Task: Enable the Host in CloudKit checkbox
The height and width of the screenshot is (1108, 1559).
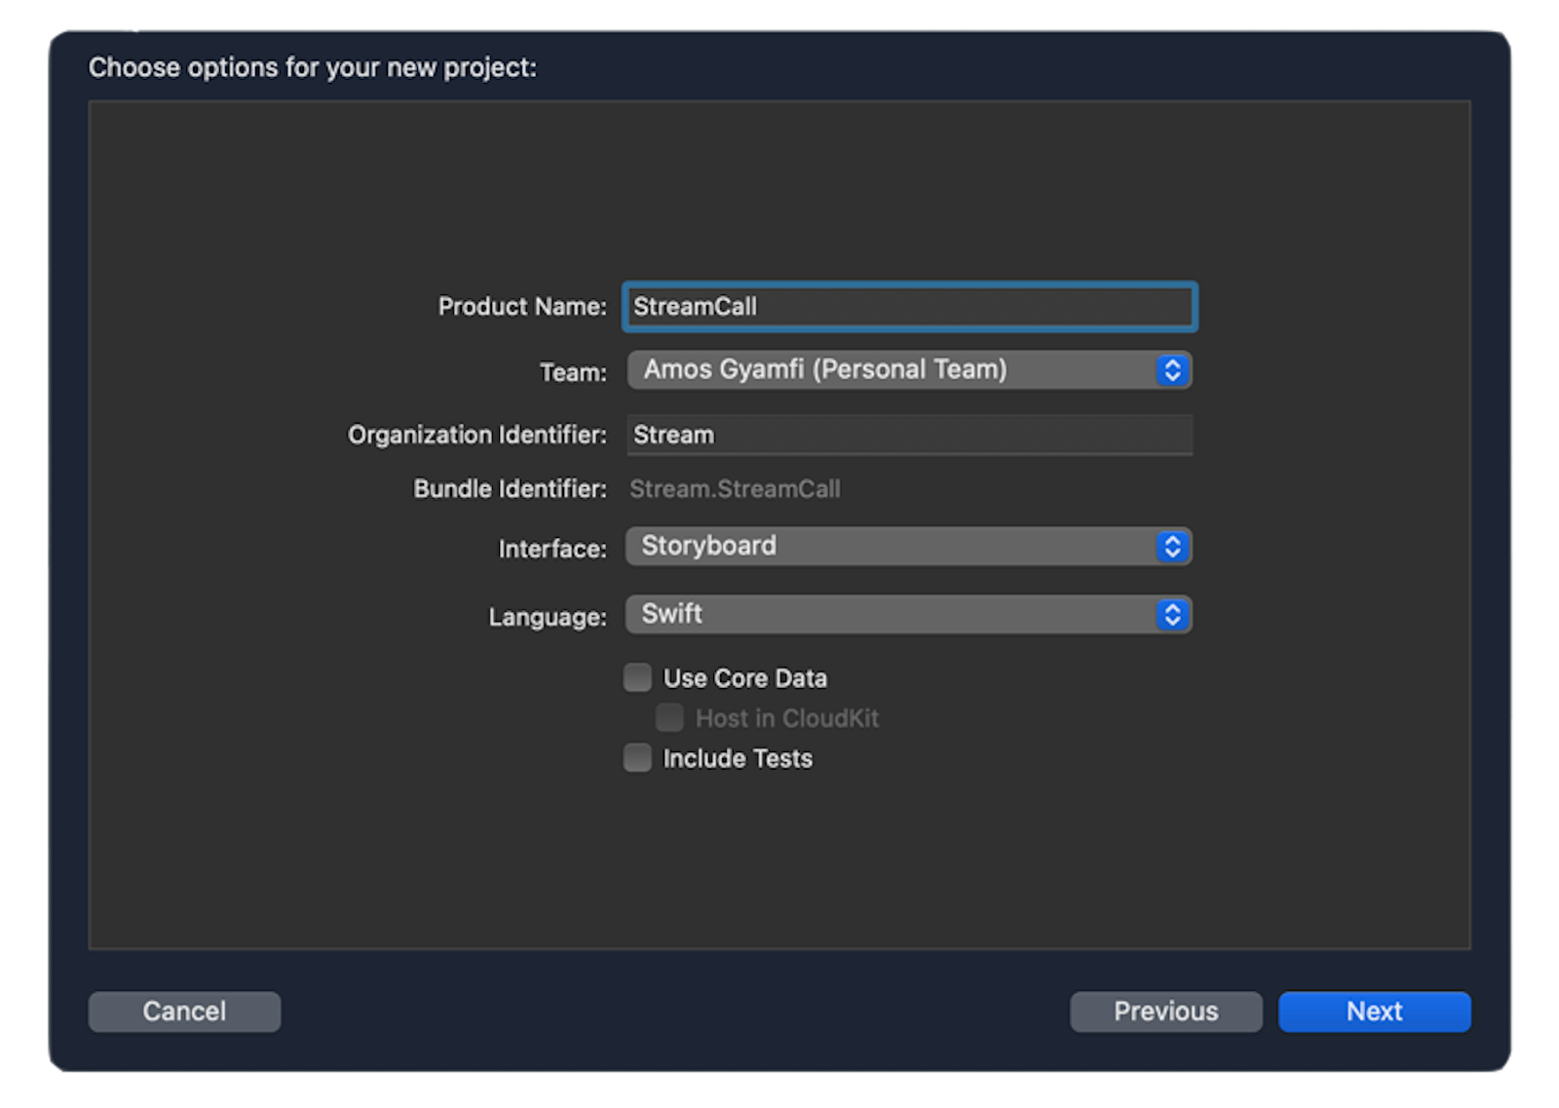Action: pos(668,717)
